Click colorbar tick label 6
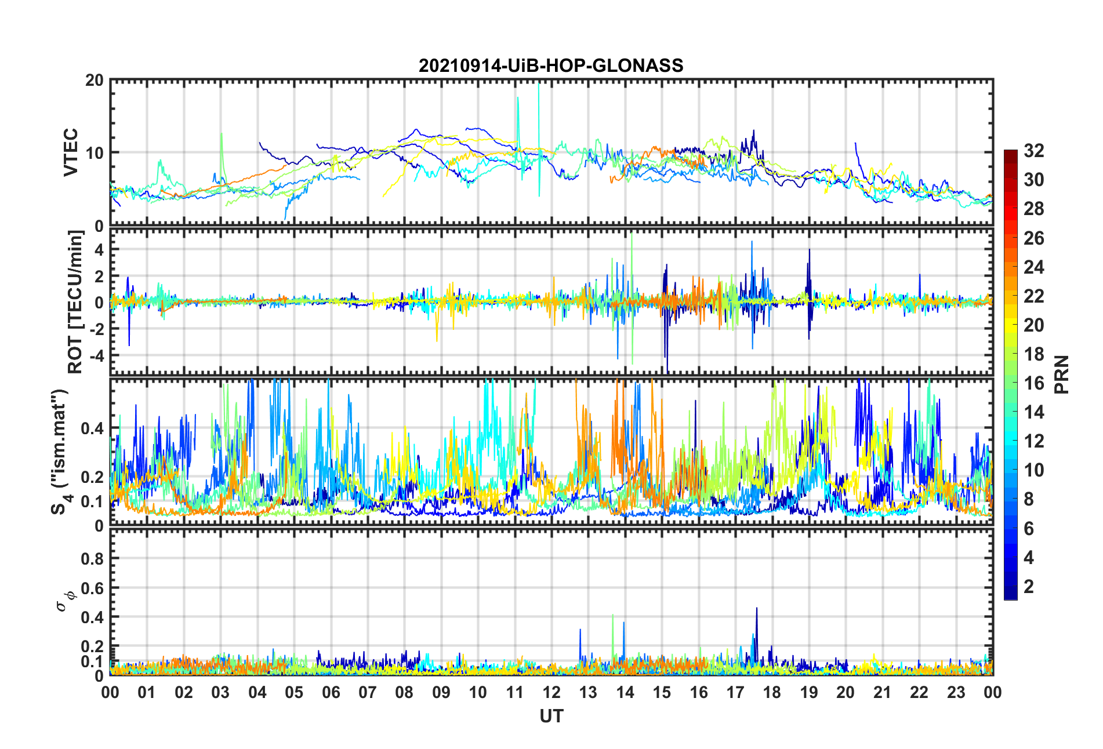Viewport: 1103px width, 749px height. [x=1029, y=528]
